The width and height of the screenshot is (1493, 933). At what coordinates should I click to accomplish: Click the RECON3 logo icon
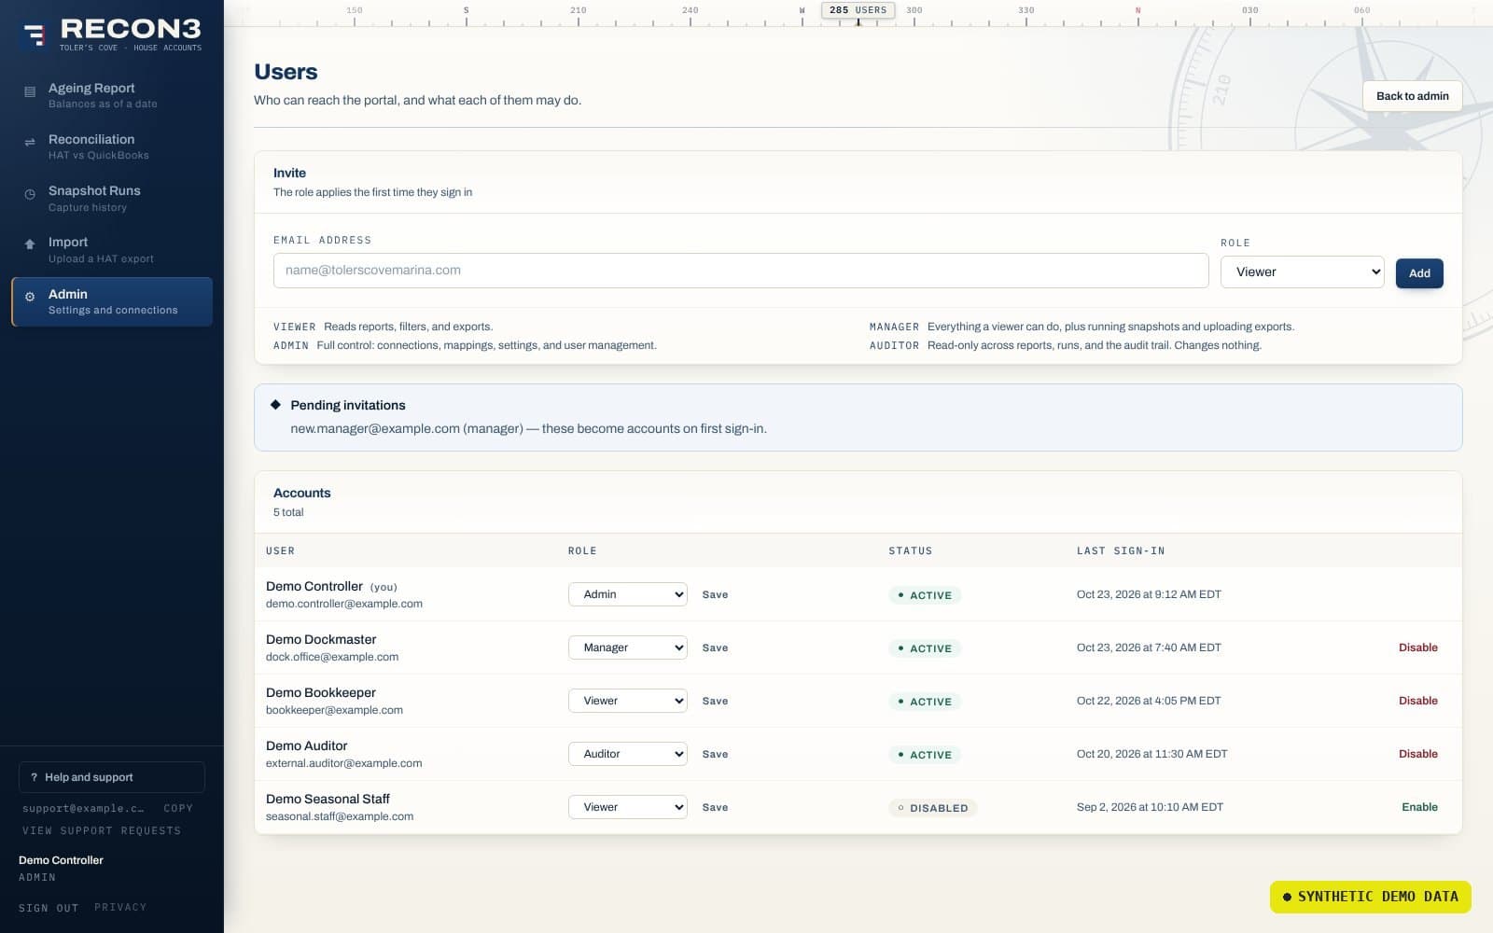tap(35, 35)
